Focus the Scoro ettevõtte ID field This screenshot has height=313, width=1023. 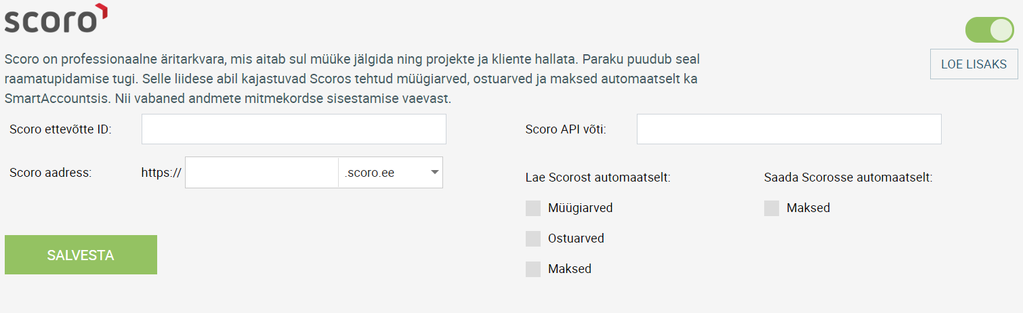[294, 129]
